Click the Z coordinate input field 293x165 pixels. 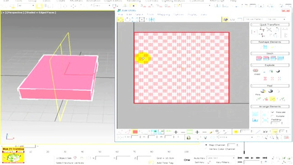144,158
